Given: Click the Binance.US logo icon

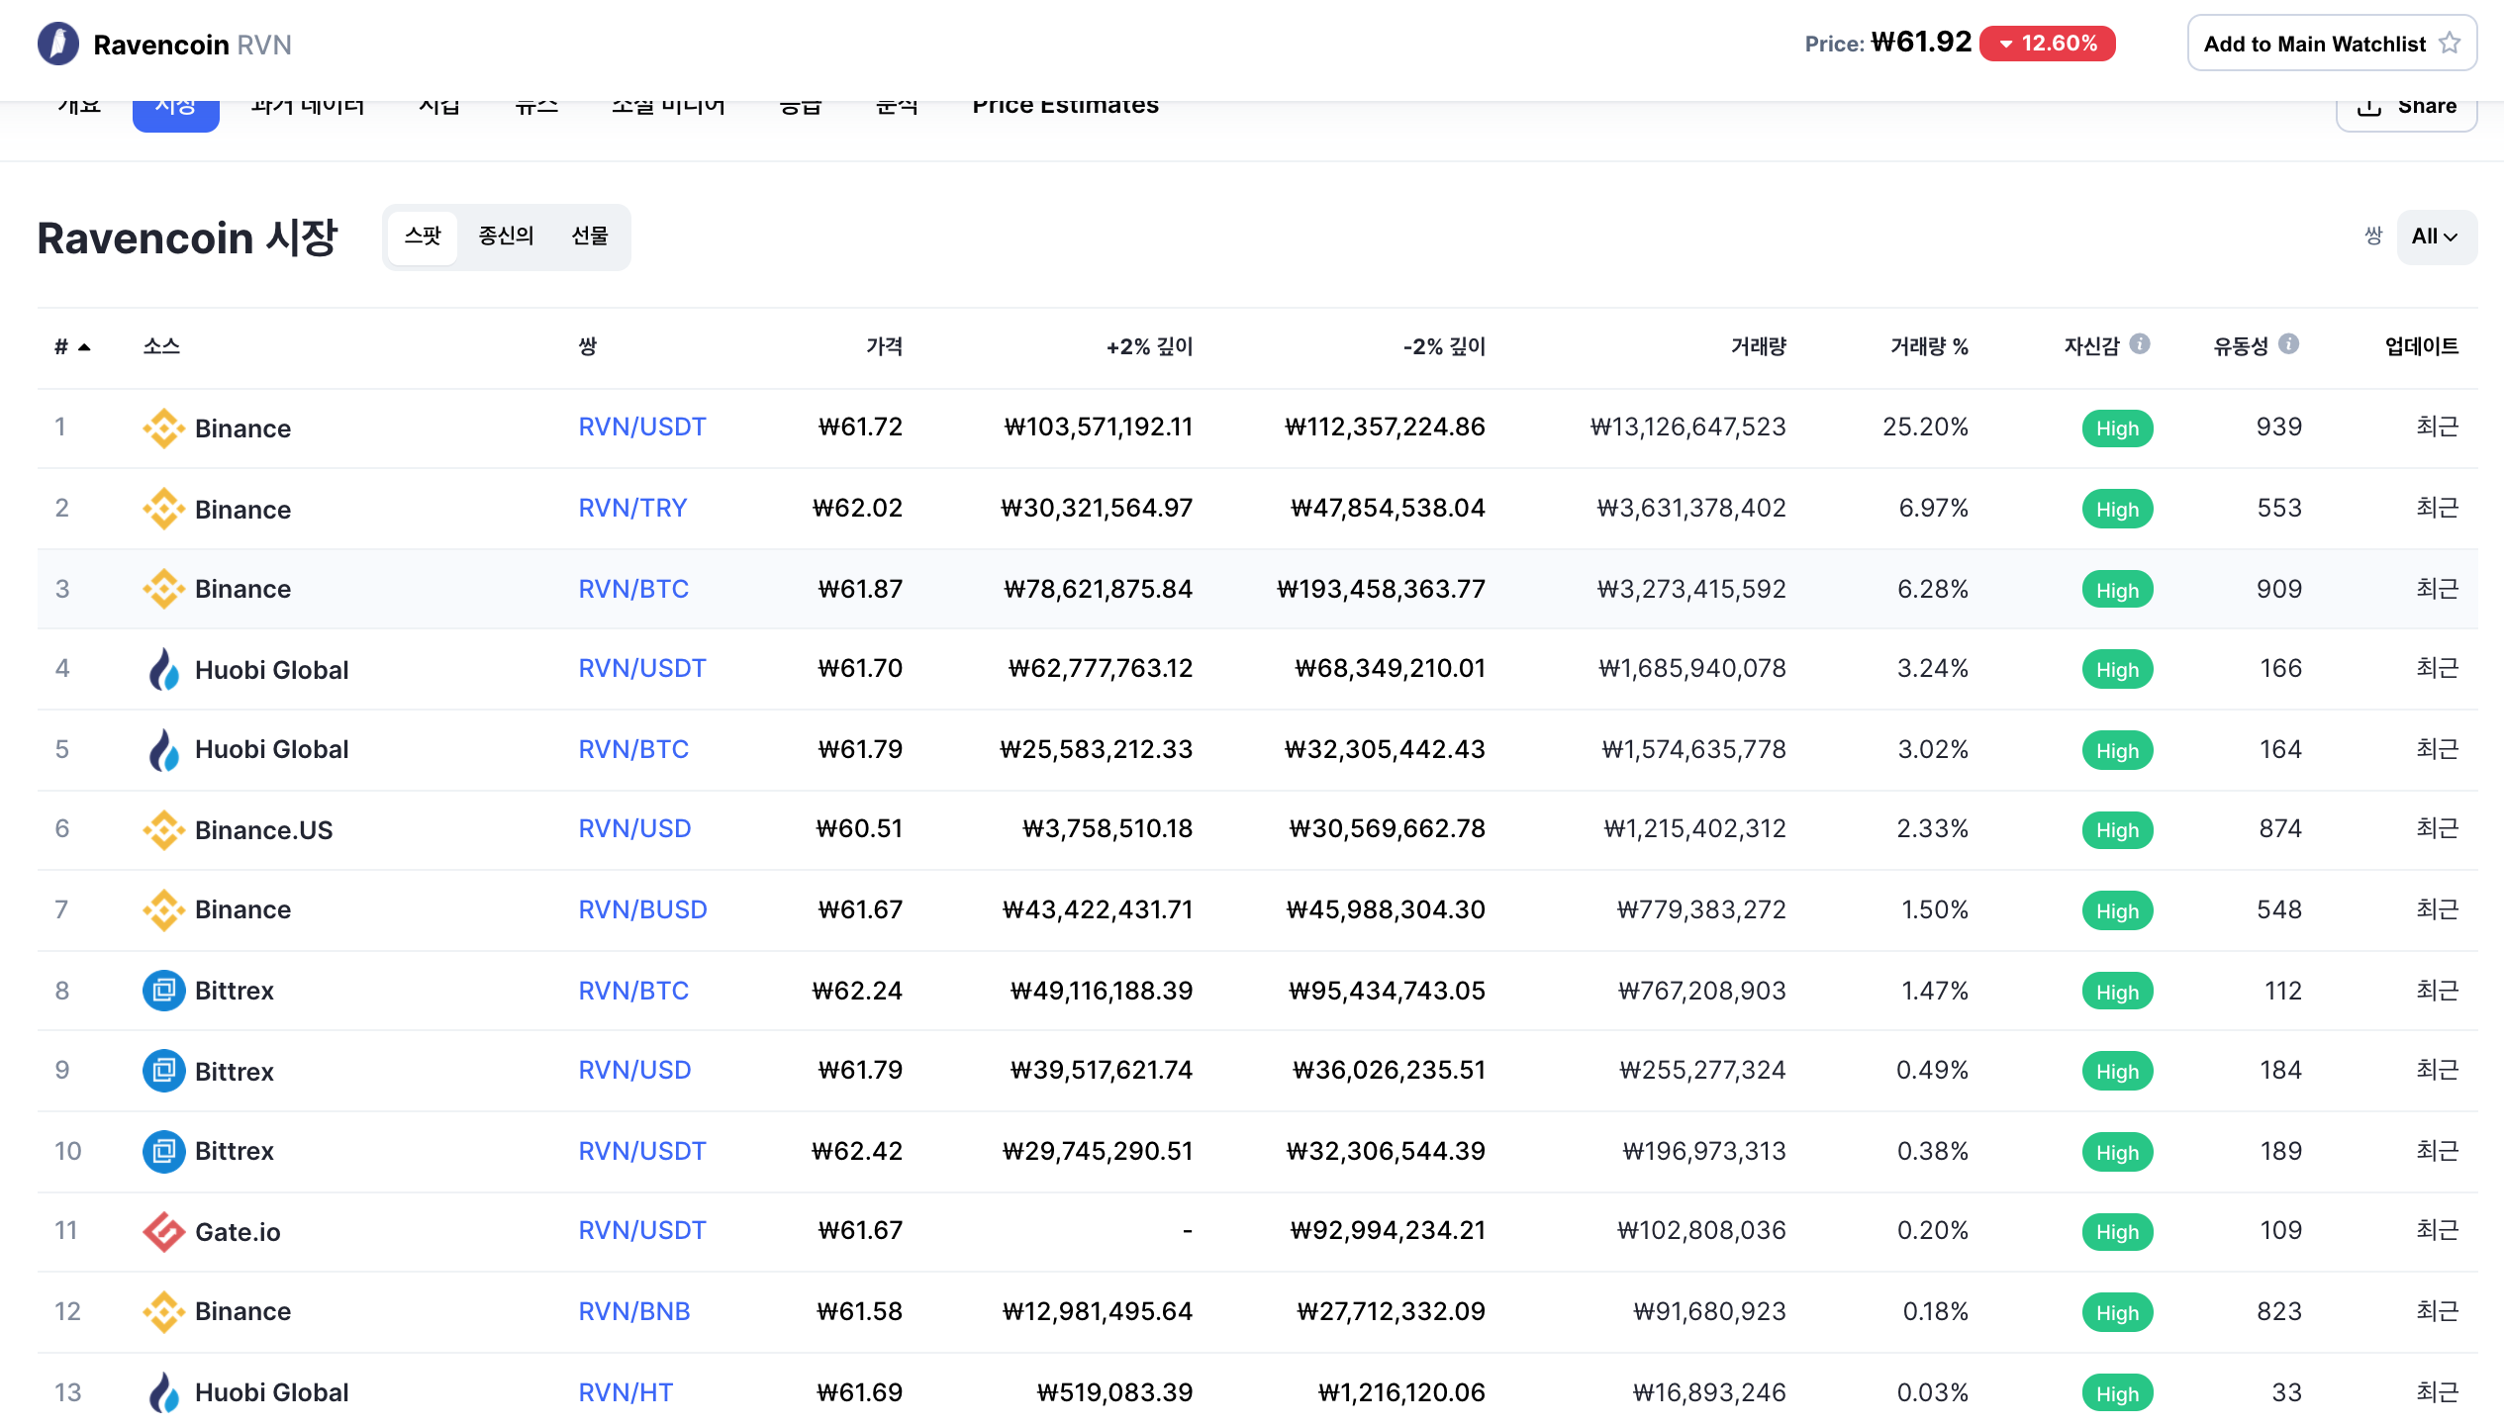Looking at the screenshot, I should tap(163, 829).
